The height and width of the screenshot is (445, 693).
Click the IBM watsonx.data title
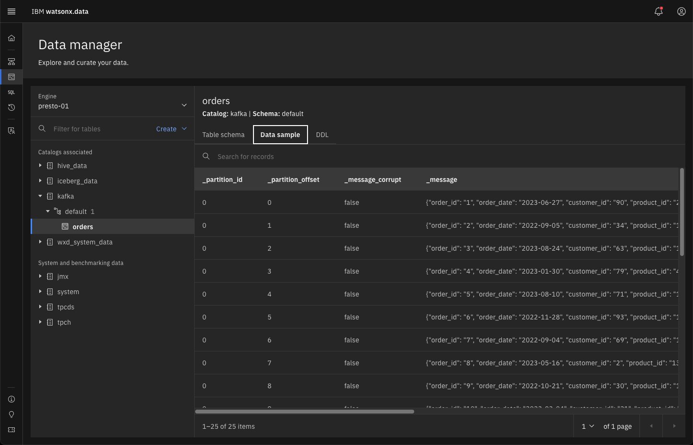click(x=60, y=11)
